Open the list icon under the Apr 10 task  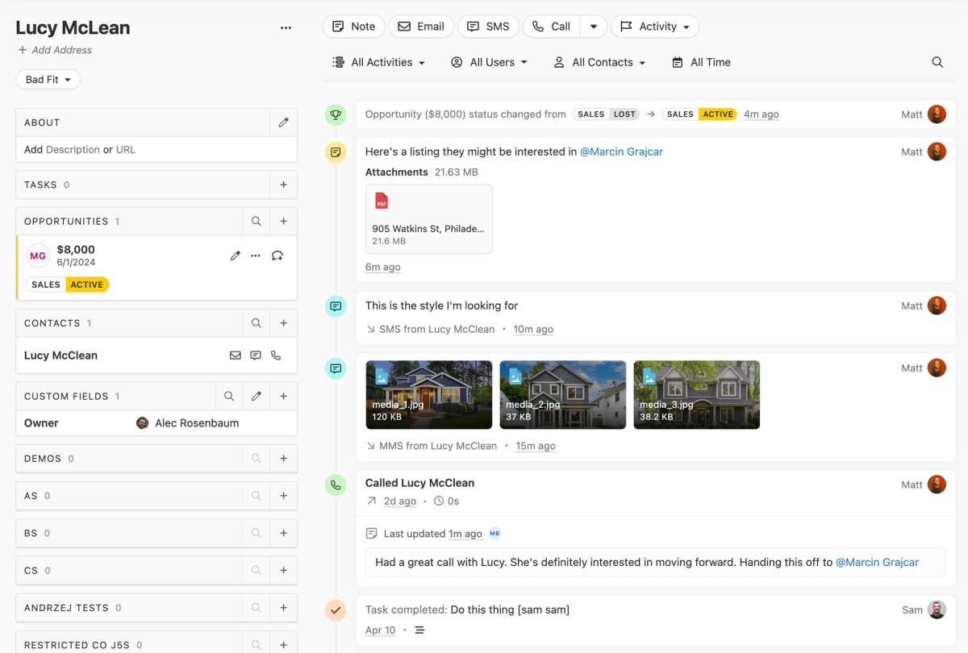[419, 630]
